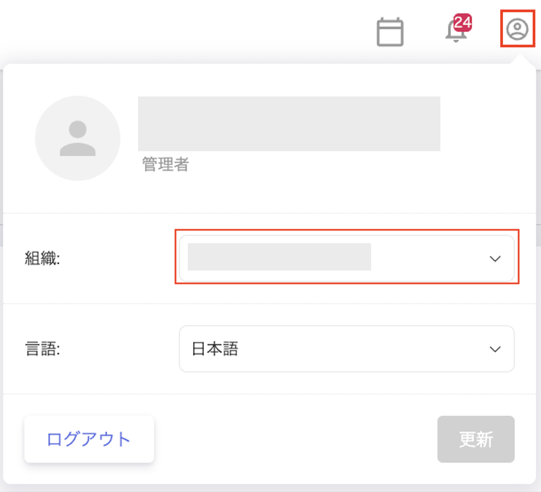The image size is (541, 492).
Task: Click the redacted user name block
Action: pyautogui.click(x=289, y=123)
